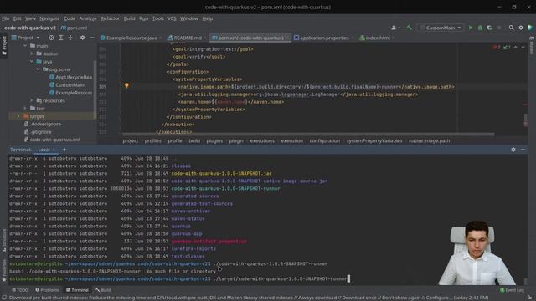Open Search Everywhere magnifier icon
536x301 pixels.
click(511, 28)
